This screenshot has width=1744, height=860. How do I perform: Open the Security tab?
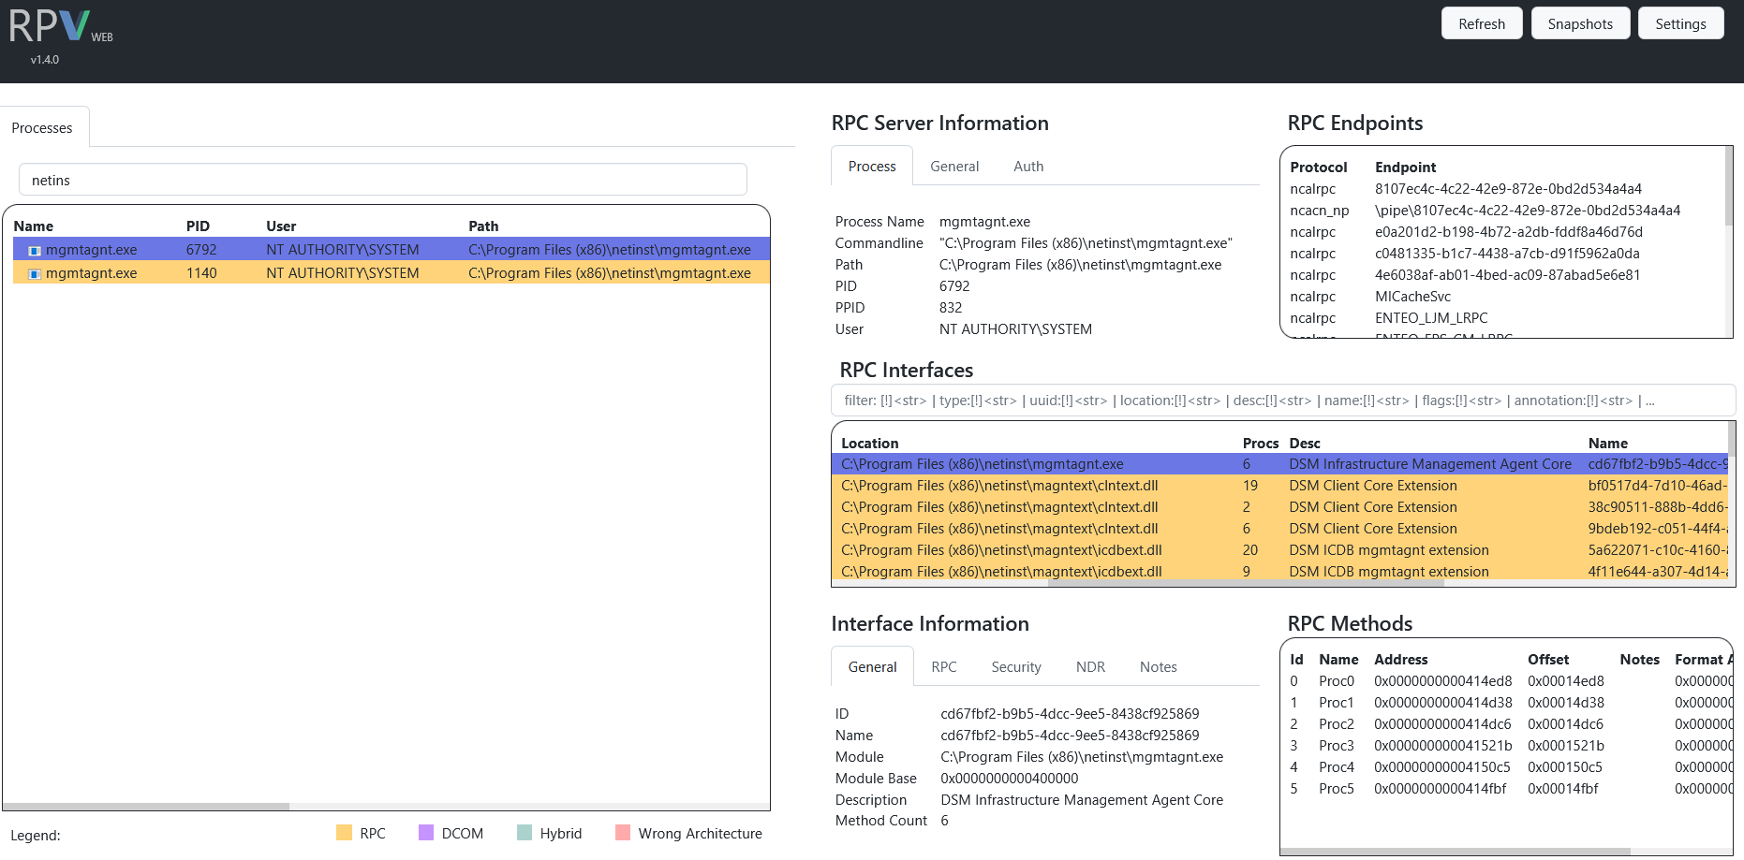pos(1016,666)
